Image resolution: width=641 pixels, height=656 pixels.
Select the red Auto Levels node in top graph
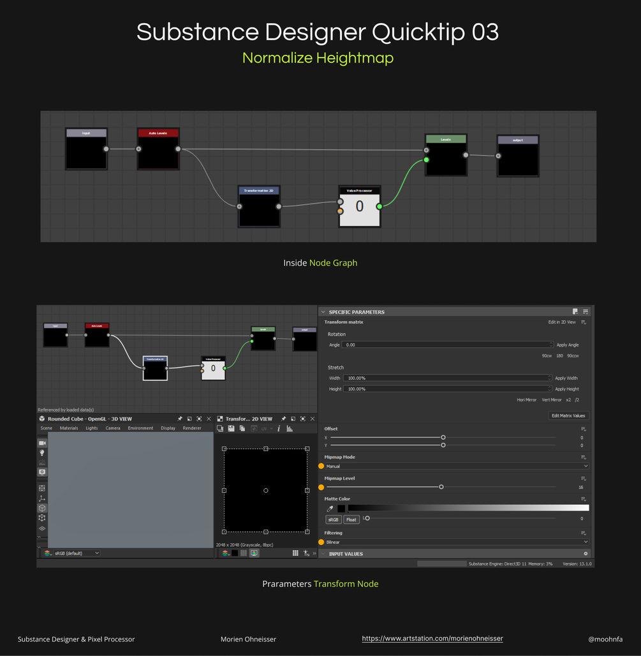point(158,149)
